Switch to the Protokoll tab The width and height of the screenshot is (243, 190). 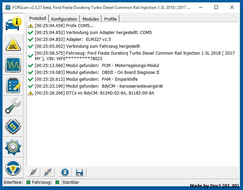click(x=38, y=19)
